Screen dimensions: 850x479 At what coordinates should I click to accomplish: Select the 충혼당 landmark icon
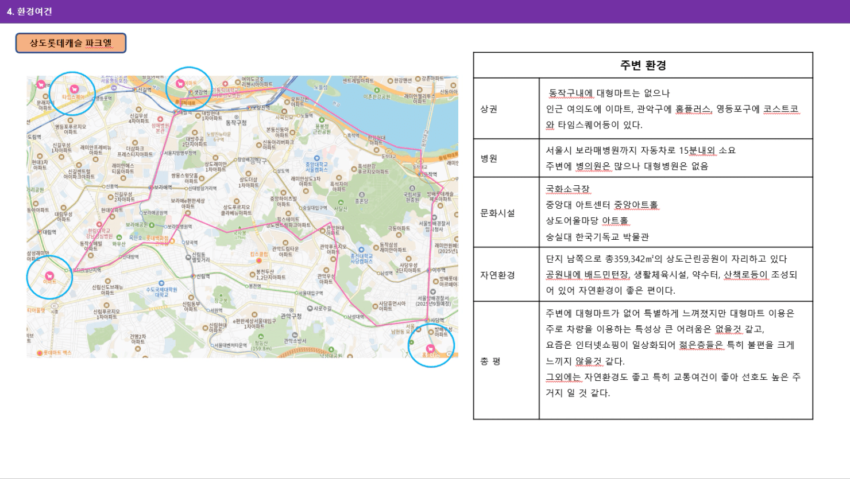click(361, 195)
